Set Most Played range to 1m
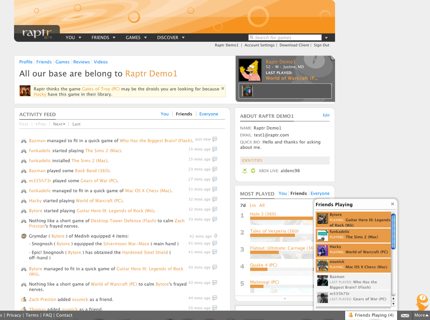The width and height of the screenshot is (430, 320). [x=253, y=205]
